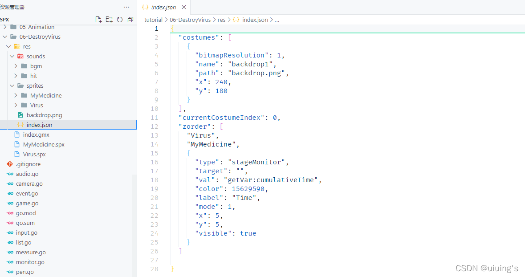Collapse the 06-DestroyVirus folder
525x277 pixels.
coord(5,37)
